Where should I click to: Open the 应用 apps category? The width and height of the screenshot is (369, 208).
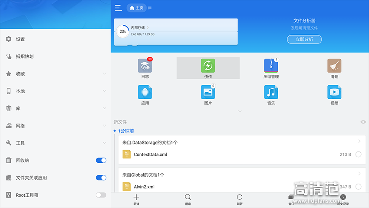coord(145,95)
